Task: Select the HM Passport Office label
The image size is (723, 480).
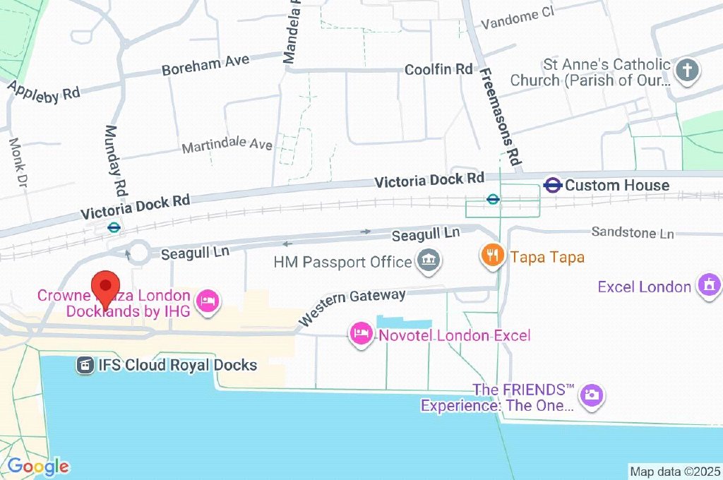Action: tap(342, 262)
